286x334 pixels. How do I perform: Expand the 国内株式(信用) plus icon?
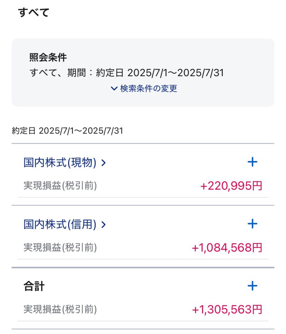point(252,224)
